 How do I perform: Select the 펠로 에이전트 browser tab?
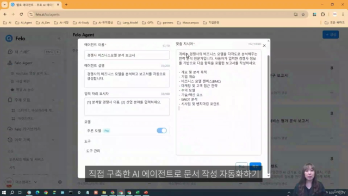coord(35,5)
